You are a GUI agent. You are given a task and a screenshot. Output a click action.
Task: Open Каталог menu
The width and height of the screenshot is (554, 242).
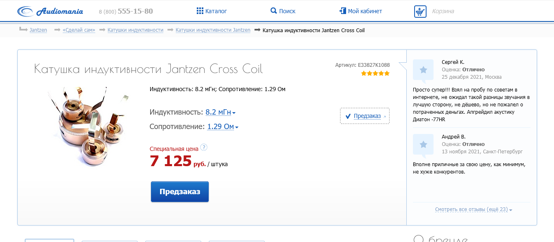[x=216, y=11]
